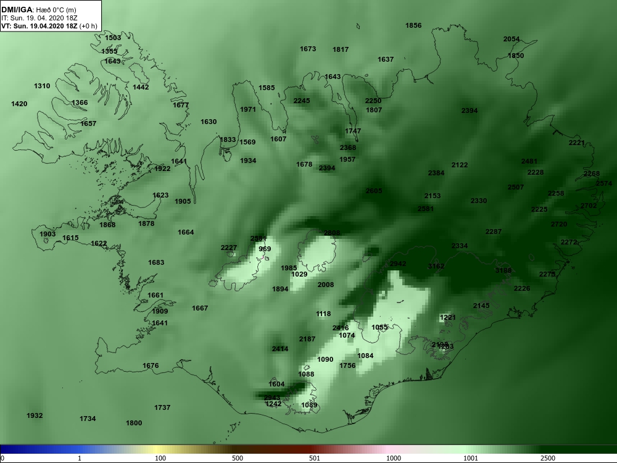617x463 pixels.
Task: Click the value 2250
Action: click(373, 101)
